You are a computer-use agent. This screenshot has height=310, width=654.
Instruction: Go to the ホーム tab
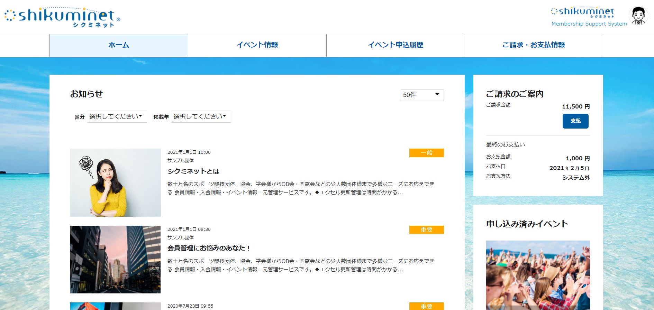pyautogui.click(x=119, y=45)
